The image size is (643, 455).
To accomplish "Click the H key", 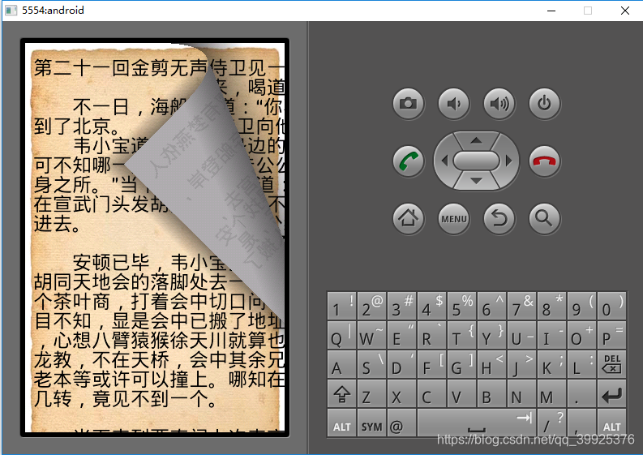I will pyautogui.click(x=491, y=364).
